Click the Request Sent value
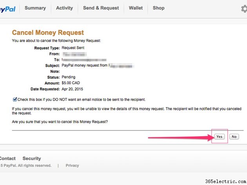The image size is (247, 185). (x=73, y=48)
